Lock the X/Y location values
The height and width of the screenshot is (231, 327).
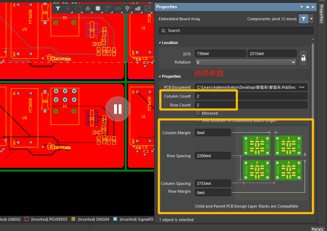303,57
